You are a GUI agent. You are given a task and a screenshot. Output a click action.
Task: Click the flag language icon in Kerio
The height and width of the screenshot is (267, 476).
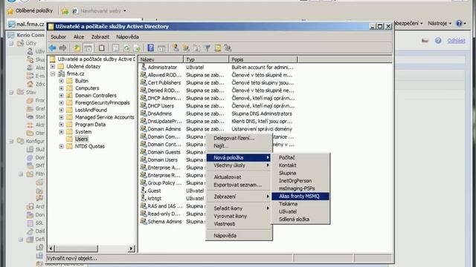point(425,40)
